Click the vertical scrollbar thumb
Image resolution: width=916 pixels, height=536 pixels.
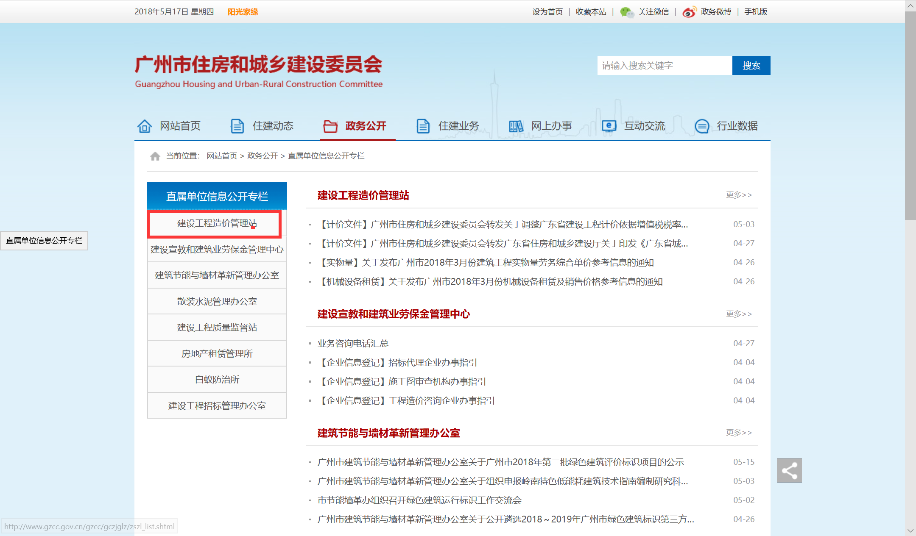910,115
